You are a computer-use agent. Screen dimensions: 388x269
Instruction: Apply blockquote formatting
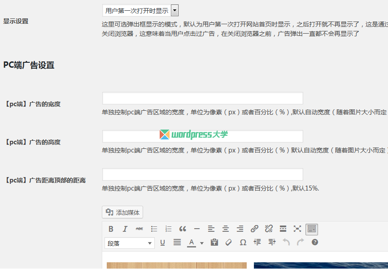tap(183, 229)
